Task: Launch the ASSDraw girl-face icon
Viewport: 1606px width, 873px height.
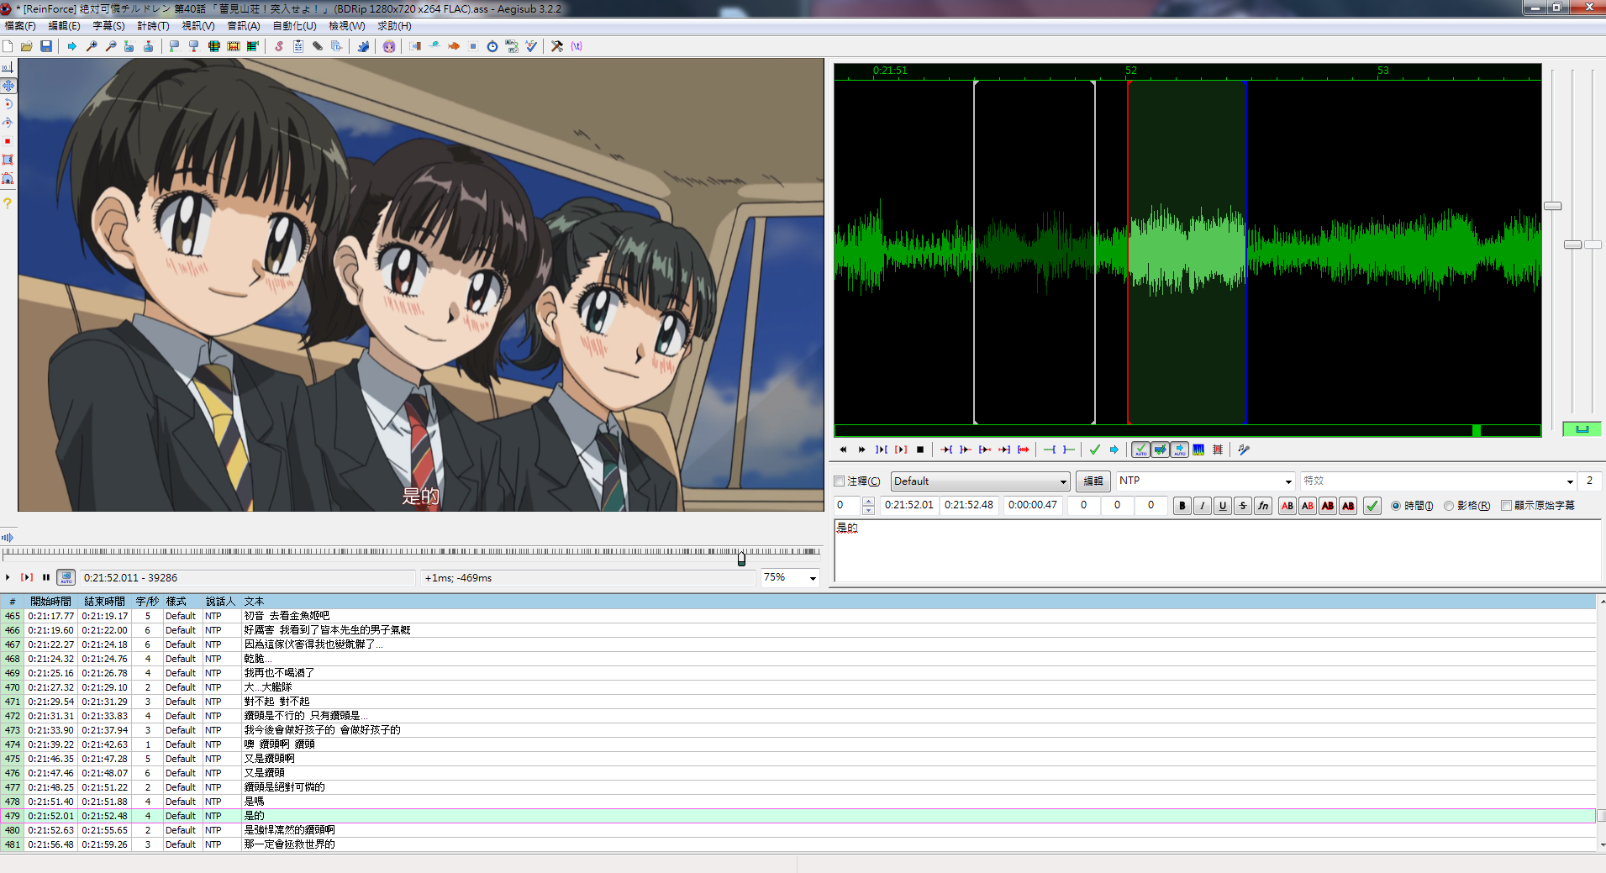Action: tap(389, 46)
